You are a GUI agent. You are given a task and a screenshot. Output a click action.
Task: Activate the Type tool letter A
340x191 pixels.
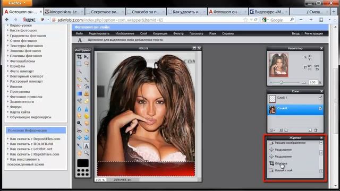[x=87, y=146]
